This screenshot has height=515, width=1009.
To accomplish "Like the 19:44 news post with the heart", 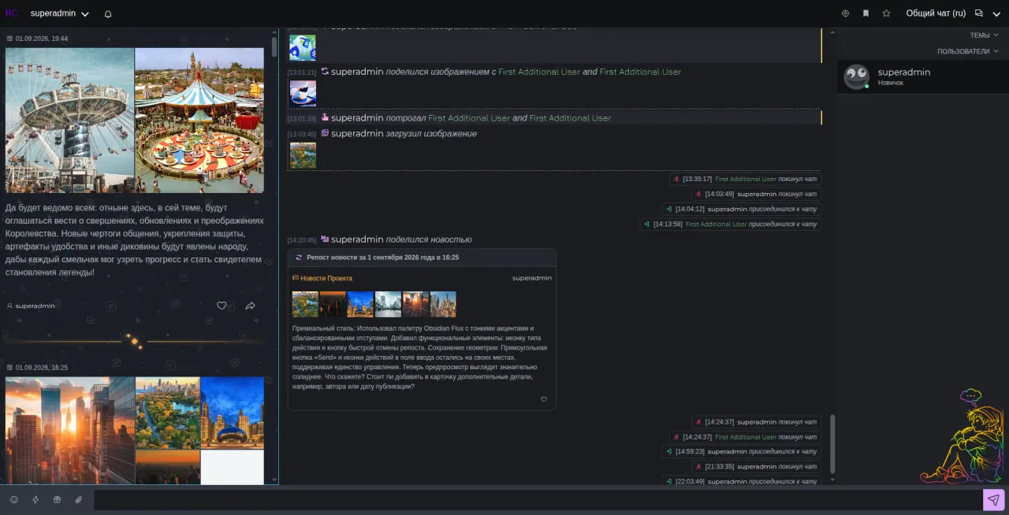I will tap(222, 306).
